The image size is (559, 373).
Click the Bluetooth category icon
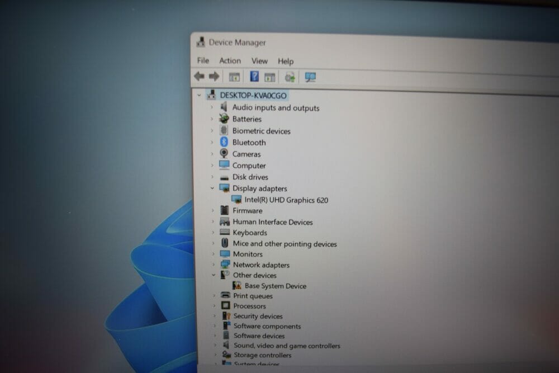tap(224, 142)
